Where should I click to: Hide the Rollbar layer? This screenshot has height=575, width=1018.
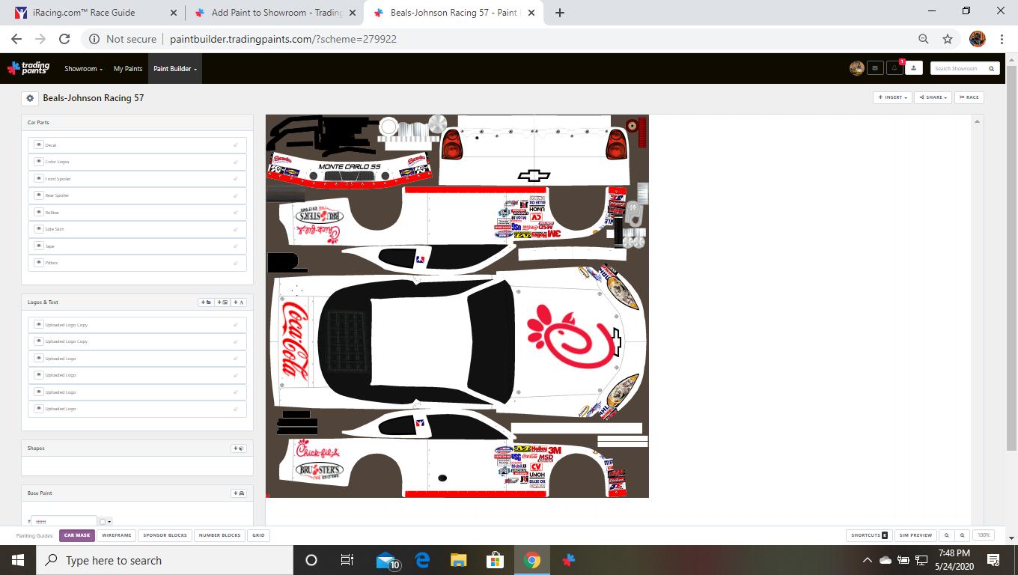(x=39, y=212)
